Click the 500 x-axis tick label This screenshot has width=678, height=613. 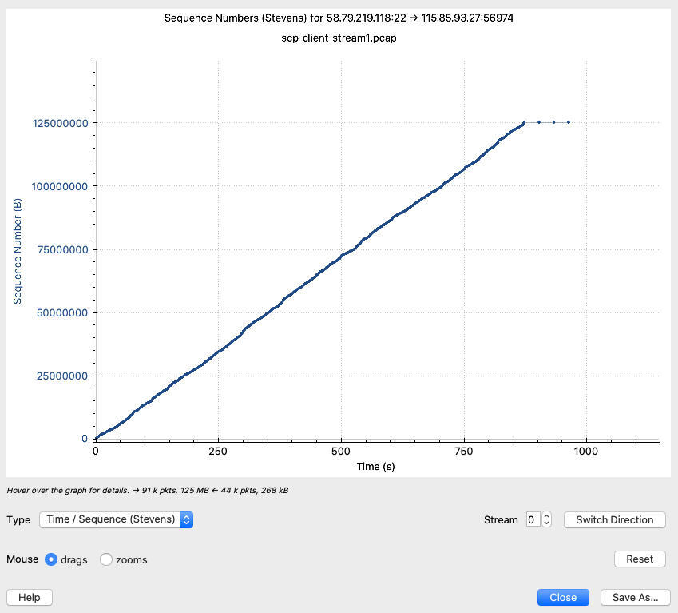341,452
